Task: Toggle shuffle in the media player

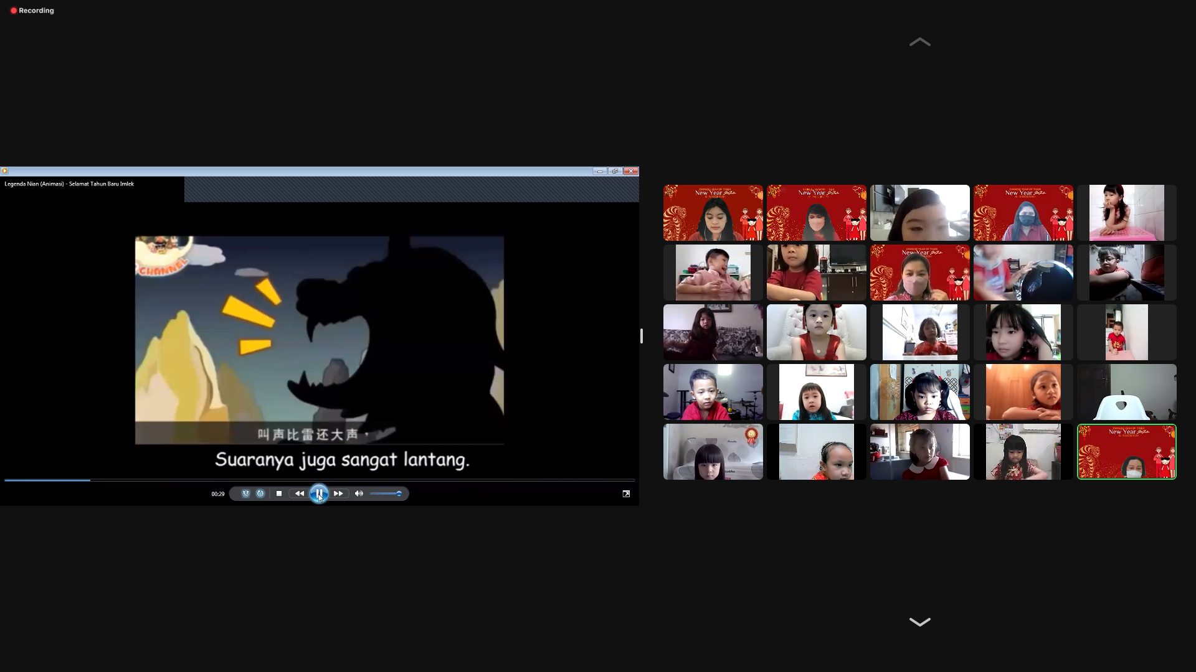Action: coord(245,493)
